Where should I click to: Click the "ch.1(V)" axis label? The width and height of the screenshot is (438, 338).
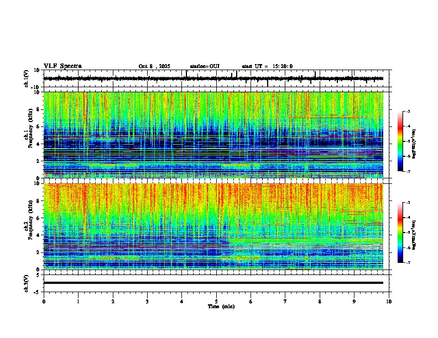27,79
